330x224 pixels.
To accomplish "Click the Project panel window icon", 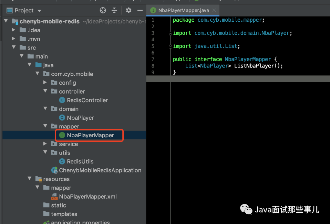I will (x=9, y=11).
